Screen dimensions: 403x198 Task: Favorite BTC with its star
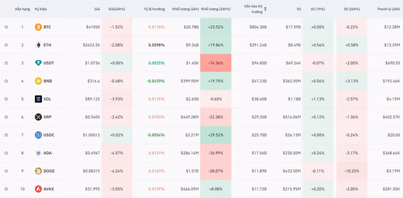[6, 27]
